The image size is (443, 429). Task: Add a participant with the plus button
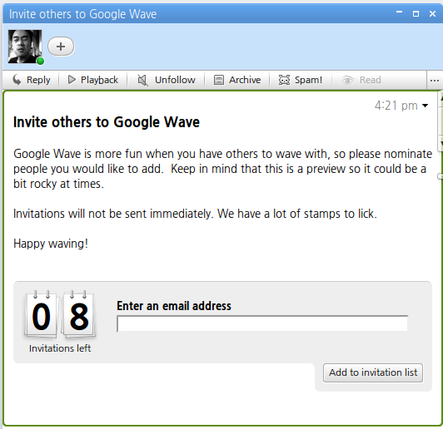(x=61, y=47)
